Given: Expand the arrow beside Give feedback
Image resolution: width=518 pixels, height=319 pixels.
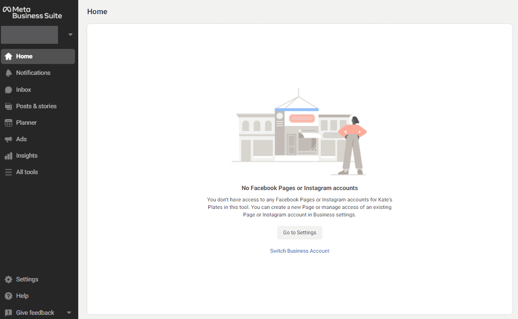Looking at the screenshot, I should (x=69, y=313).
